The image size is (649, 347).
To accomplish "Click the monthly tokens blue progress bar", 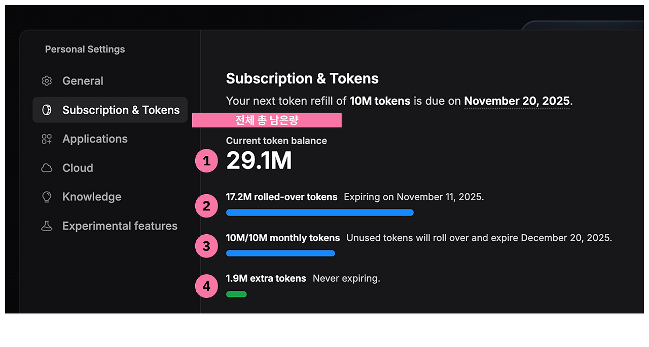I will pos(280,253).
